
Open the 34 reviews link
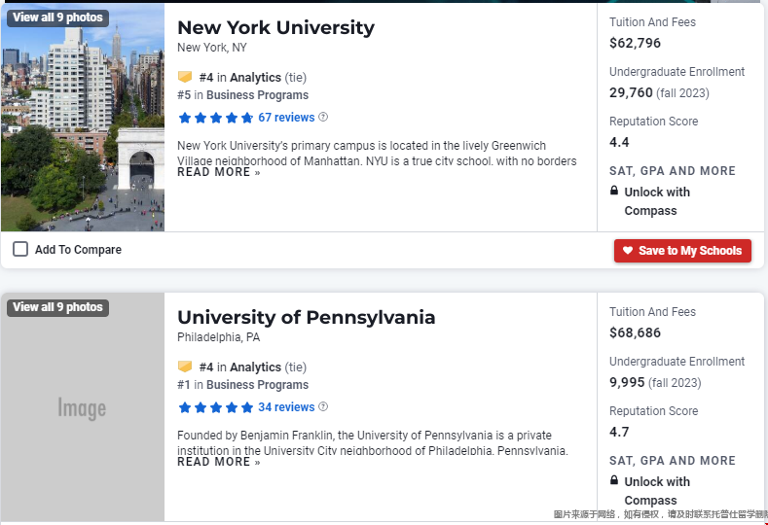coord(286,407)
